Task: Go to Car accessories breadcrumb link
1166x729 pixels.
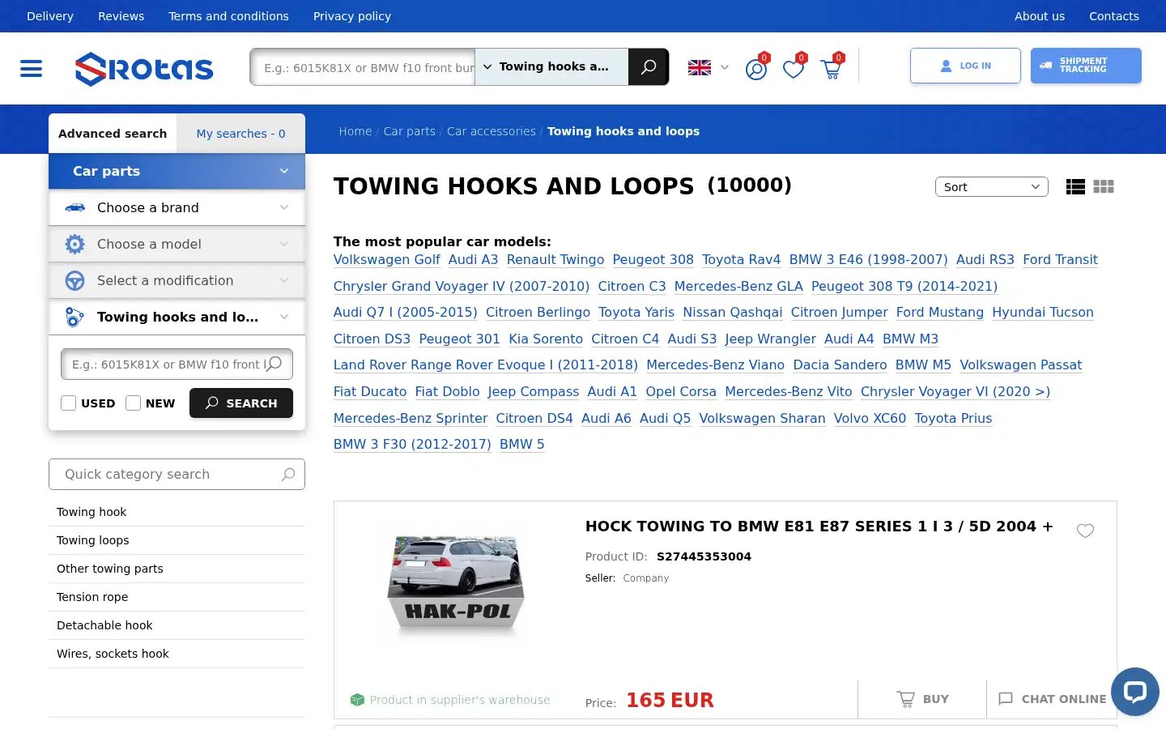Action: point(492,131)
